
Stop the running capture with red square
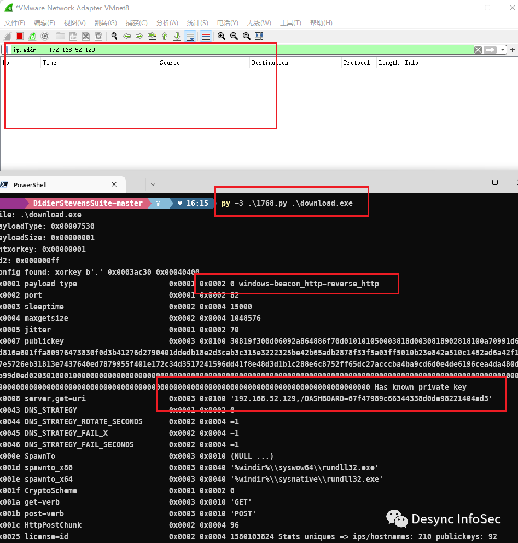click(20, 36)
